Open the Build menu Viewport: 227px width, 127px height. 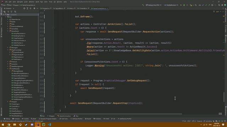point(37,2)
